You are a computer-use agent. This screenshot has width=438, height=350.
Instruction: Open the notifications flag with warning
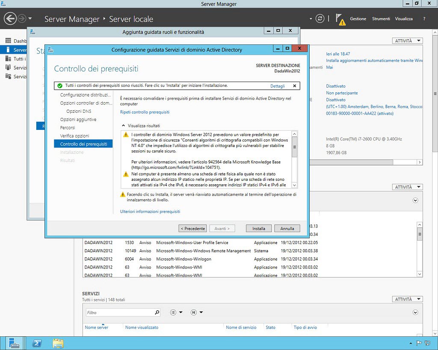pos(340,20)
